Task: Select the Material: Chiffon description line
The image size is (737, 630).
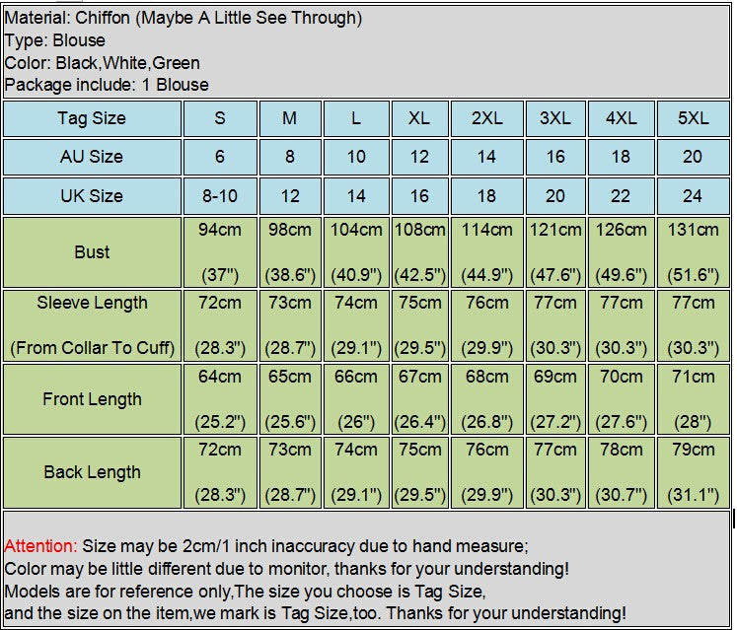Action: tap(183, 18)
